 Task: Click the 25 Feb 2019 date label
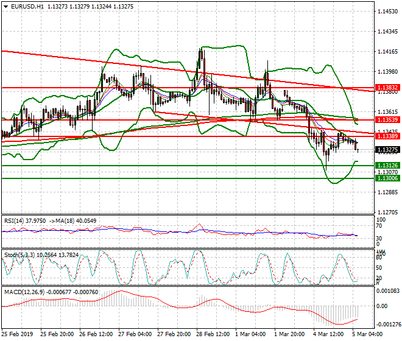pyautogui.click(x=17, y=334)
